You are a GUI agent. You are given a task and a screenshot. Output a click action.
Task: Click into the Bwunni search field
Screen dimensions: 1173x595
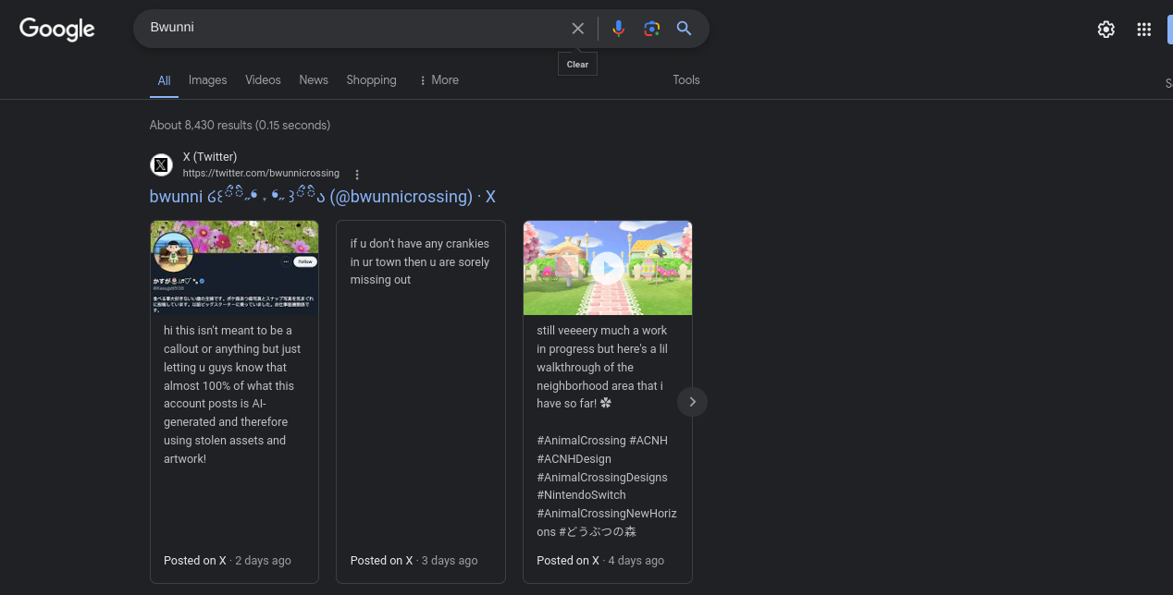[x=352, y=29]
